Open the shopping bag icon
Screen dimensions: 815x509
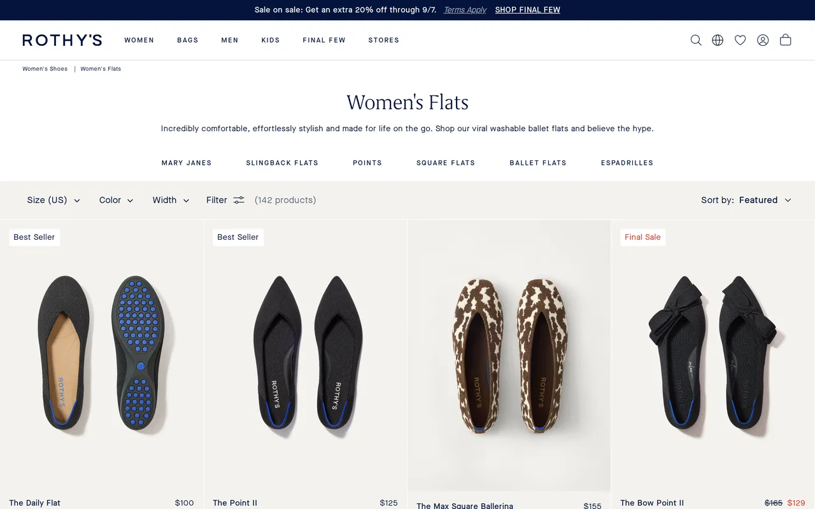point(786,40)
